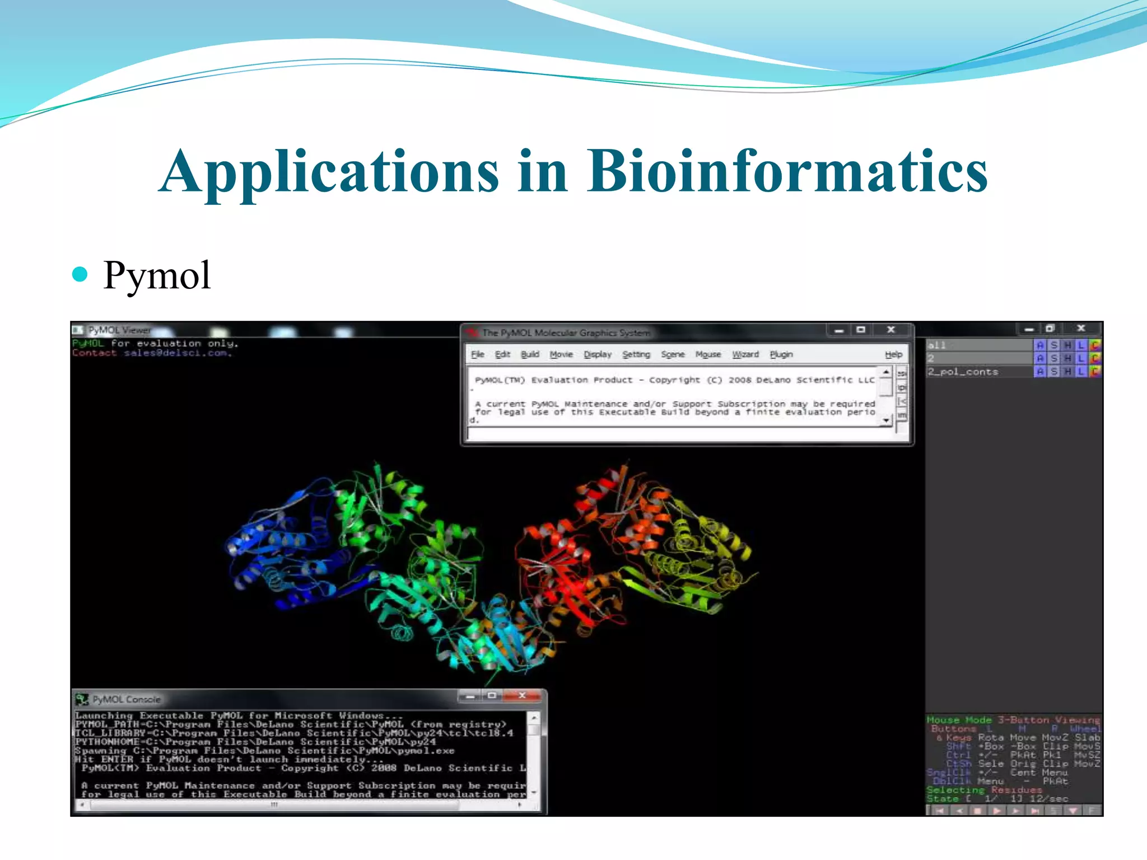Click right arrow of console horizontal scrollbar
Screen dimensions: 1147x860
(x=520, y=805)
